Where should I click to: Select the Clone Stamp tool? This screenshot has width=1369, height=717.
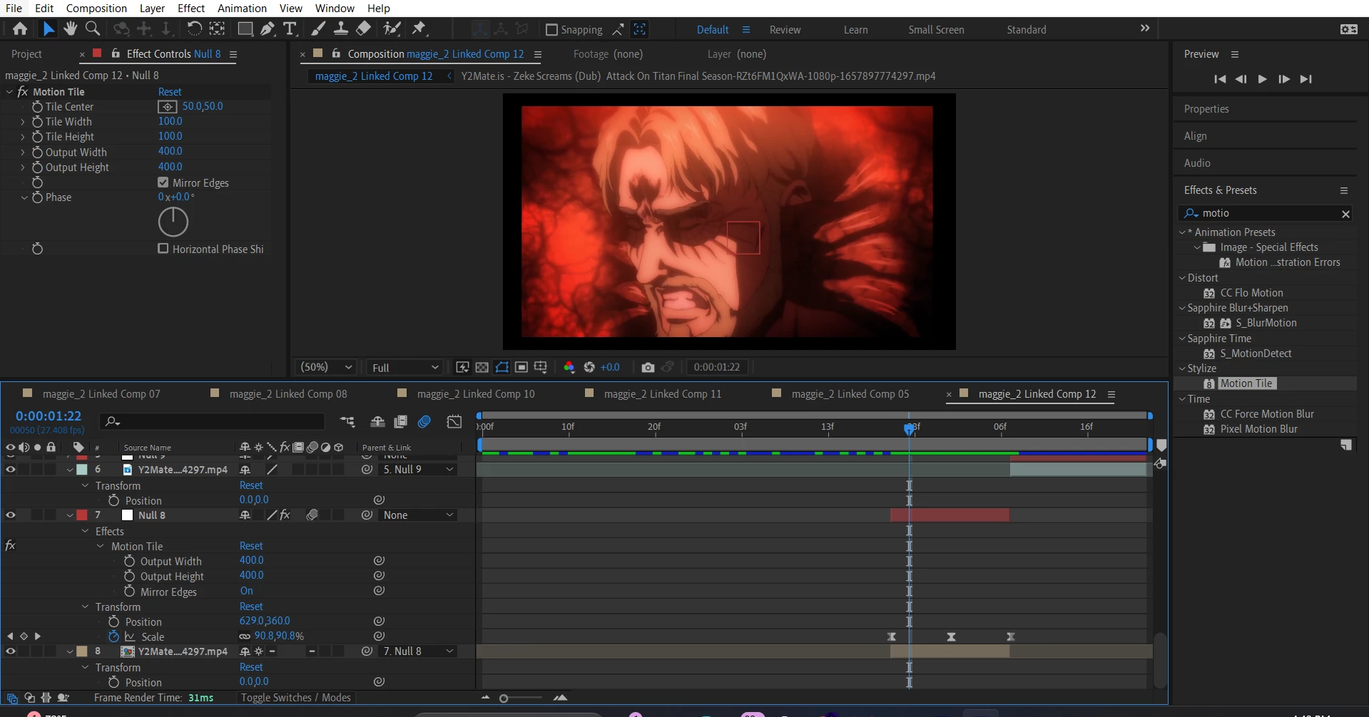[x=341, y=29]
